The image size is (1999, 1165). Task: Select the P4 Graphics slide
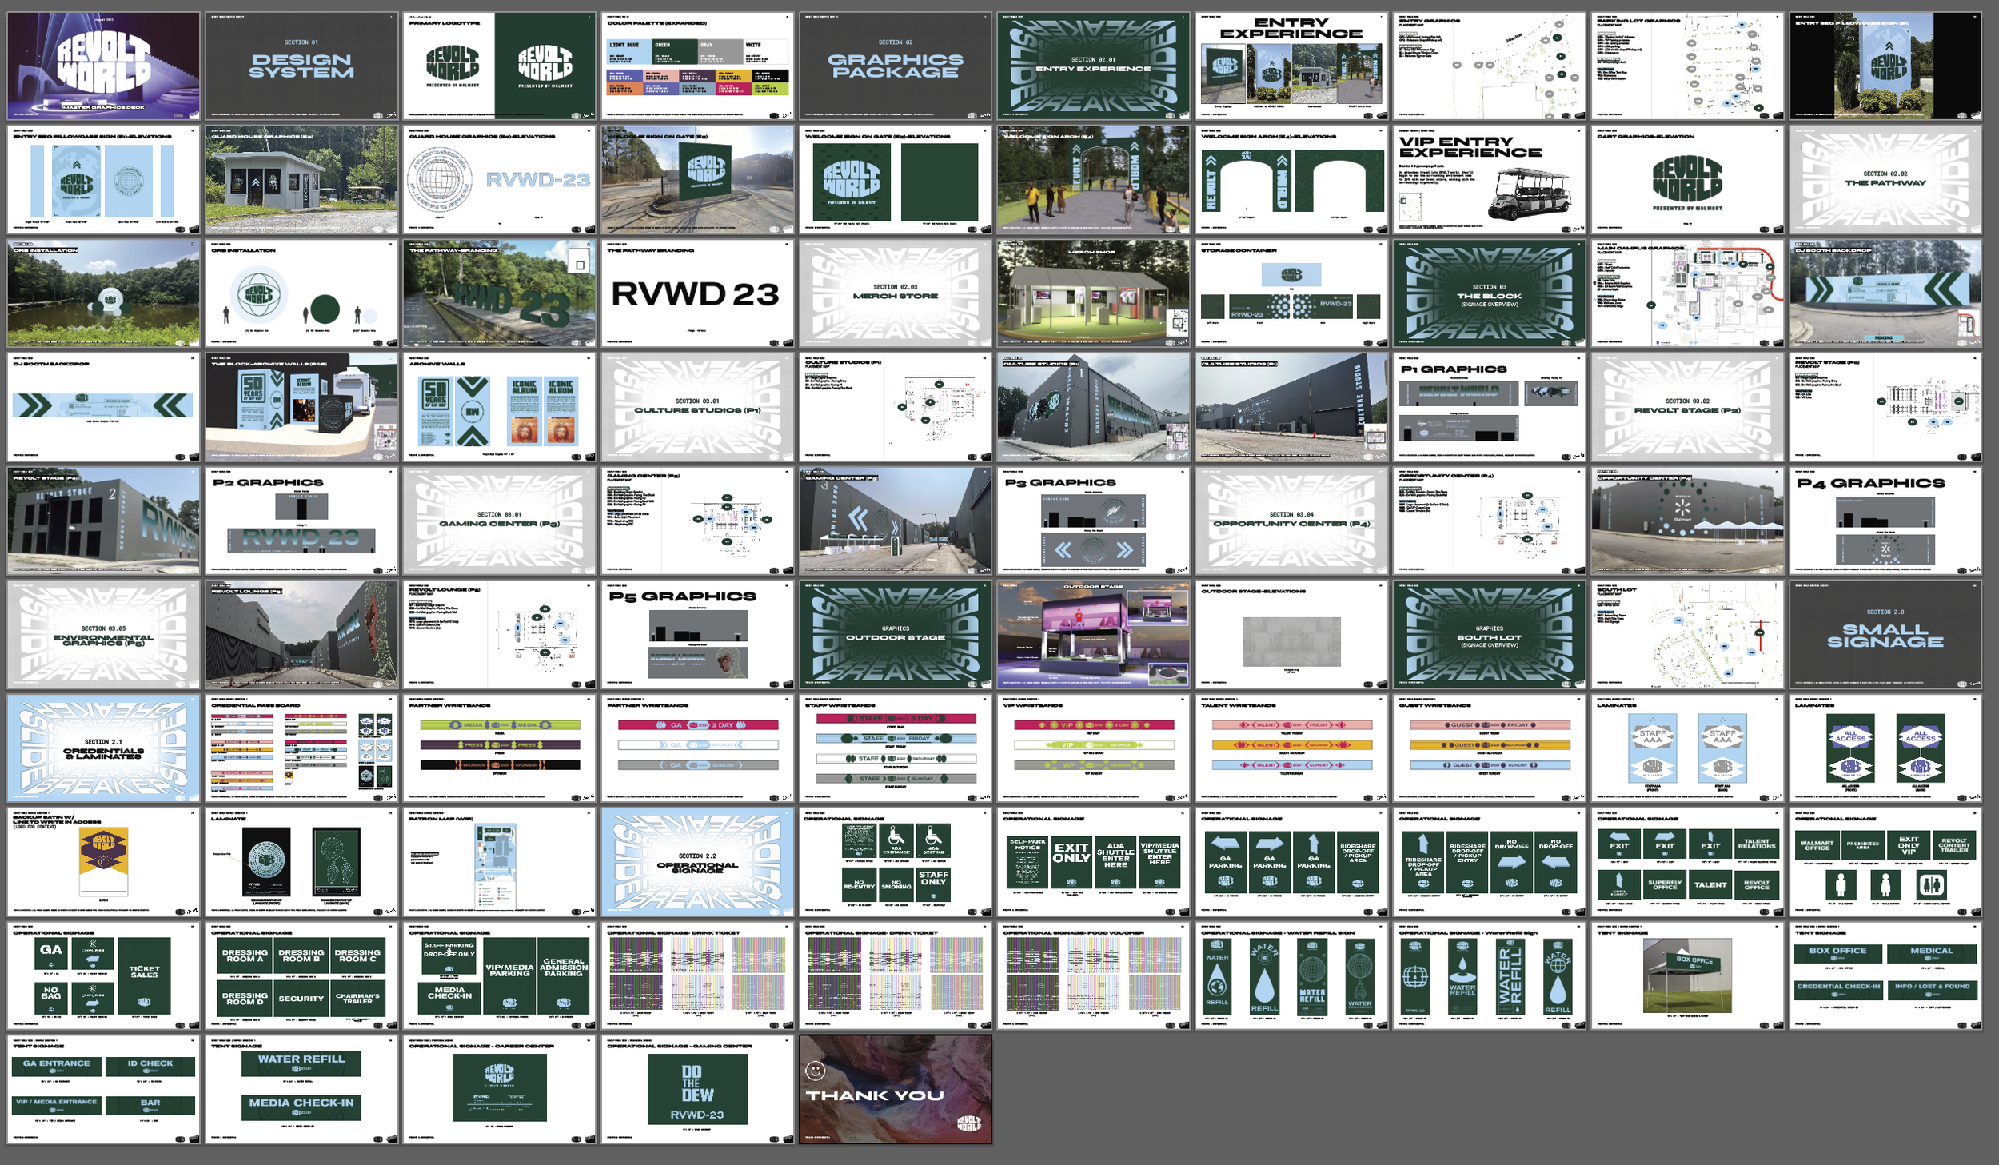tap(1885, 521)
